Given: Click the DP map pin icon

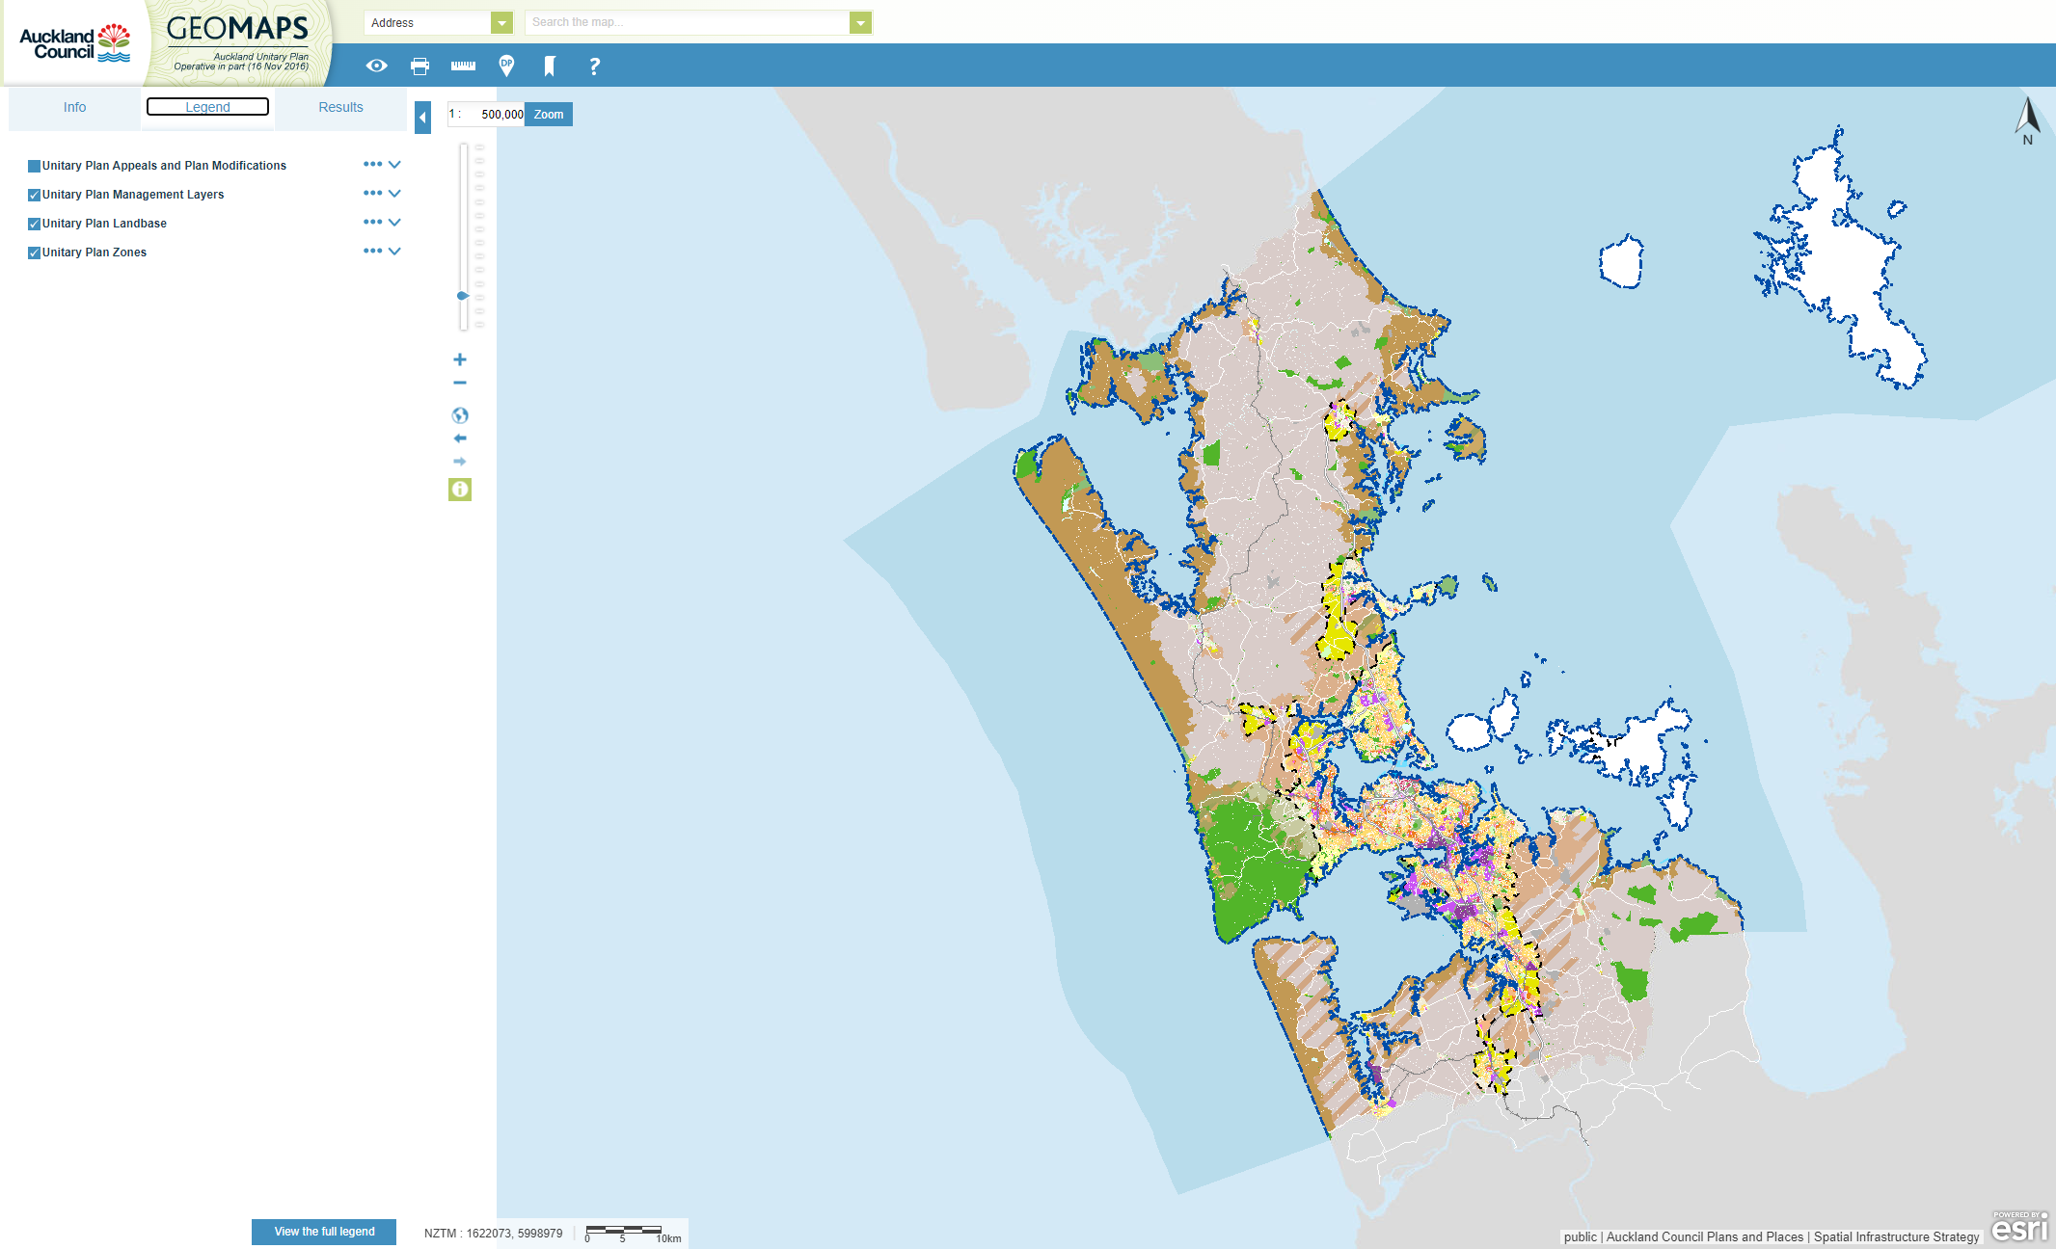Looking at the screenshot, I should 506,66.
